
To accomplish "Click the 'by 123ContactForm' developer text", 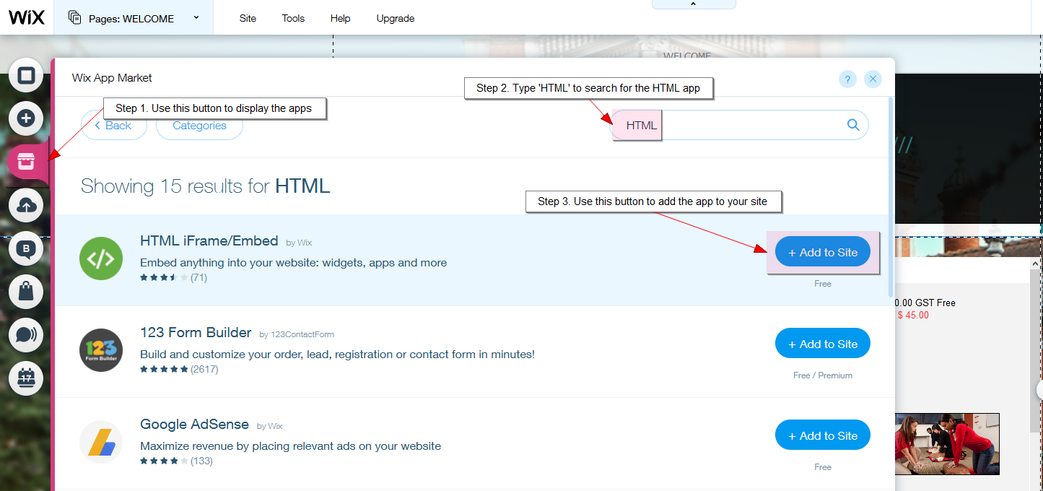I will 297,334.
